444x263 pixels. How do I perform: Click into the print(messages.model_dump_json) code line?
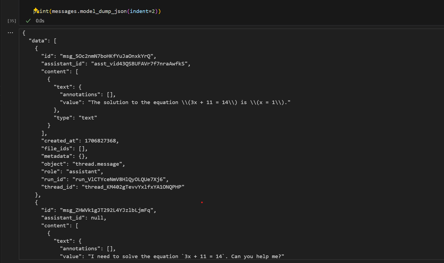(x=97, y=11)
